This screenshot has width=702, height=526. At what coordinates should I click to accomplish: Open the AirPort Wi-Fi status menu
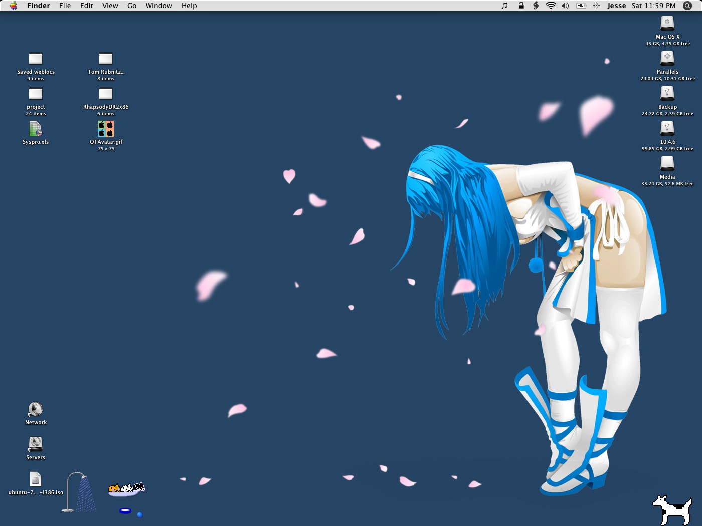[551, 6]
